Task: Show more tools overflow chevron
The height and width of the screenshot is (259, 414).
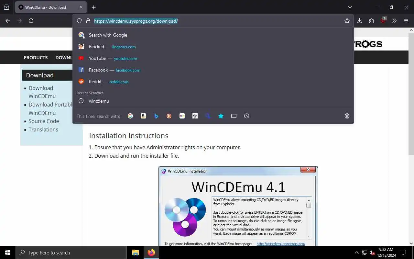Action: tap(394, 21)
